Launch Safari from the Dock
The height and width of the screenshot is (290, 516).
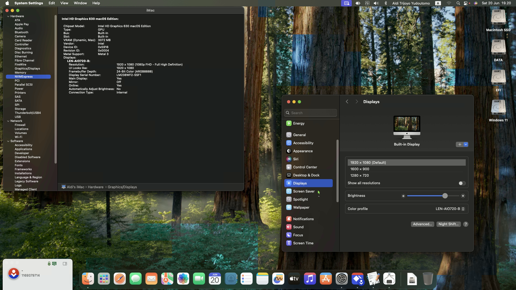[x=120, y=279]
